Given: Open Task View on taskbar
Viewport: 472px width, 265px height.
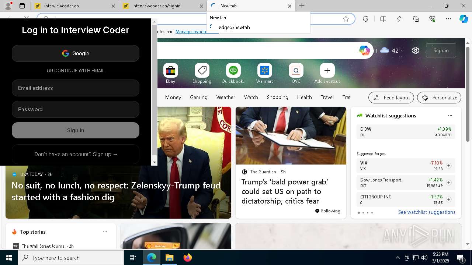Looking at the screenshot, I should click(133, 258).
